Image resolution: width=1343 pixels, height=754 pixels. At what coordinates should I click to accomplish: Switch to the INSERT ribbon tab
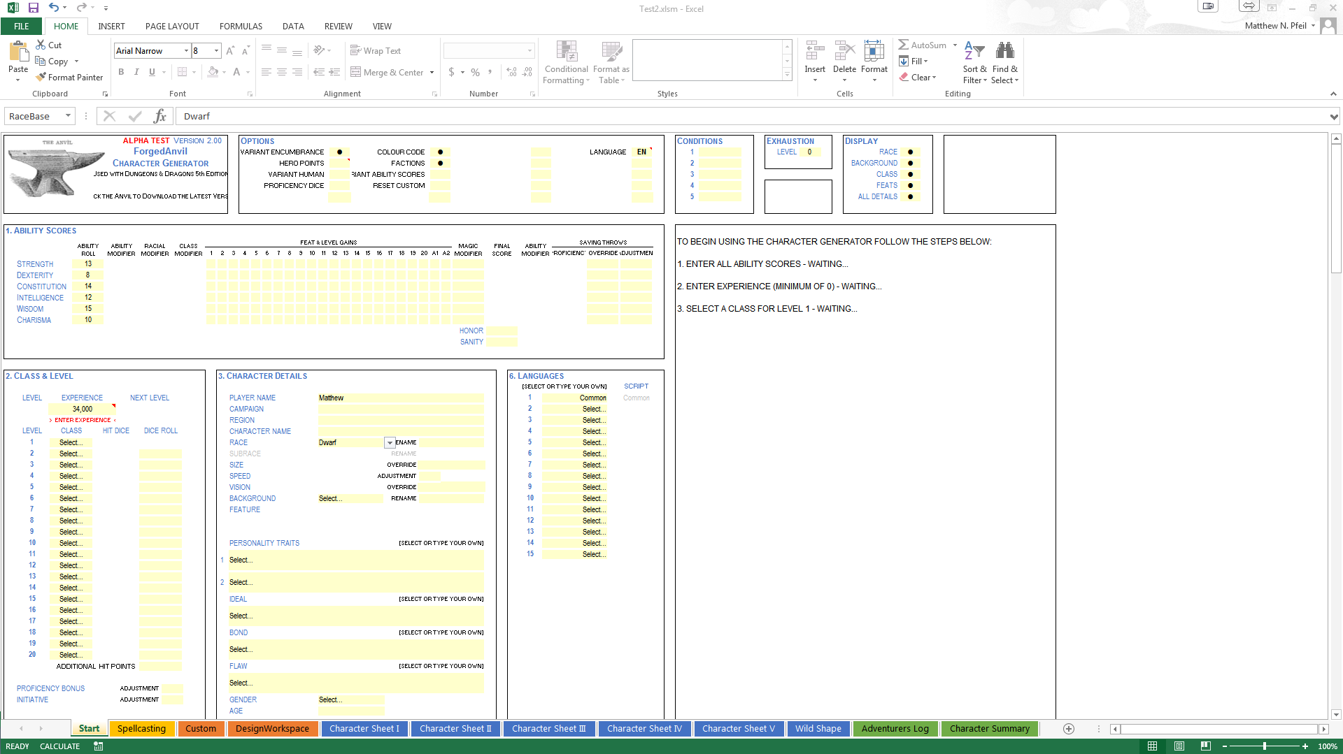111,26
